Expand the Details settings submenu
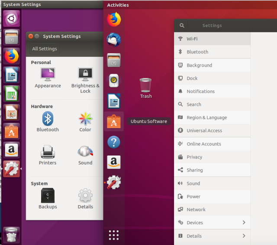277x245 pixels. [244, 236]
